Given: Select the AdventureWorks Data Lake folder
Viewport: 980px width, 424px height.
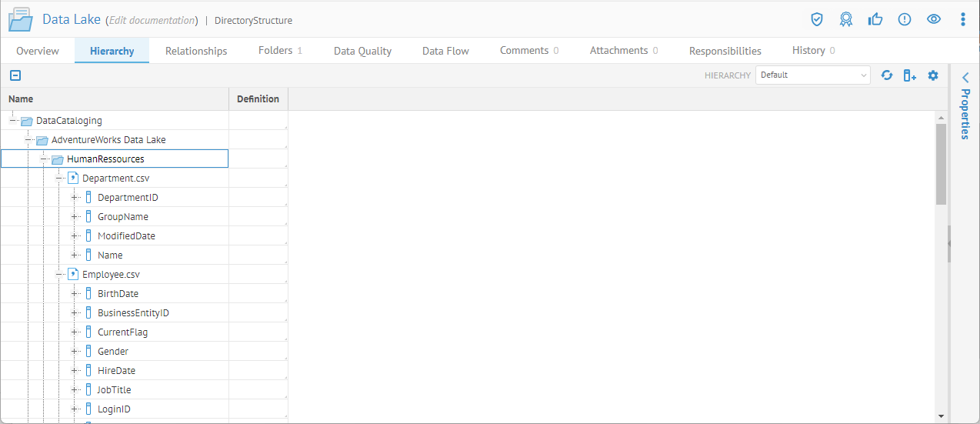Looking at the screenshot, I should (108, 140).
